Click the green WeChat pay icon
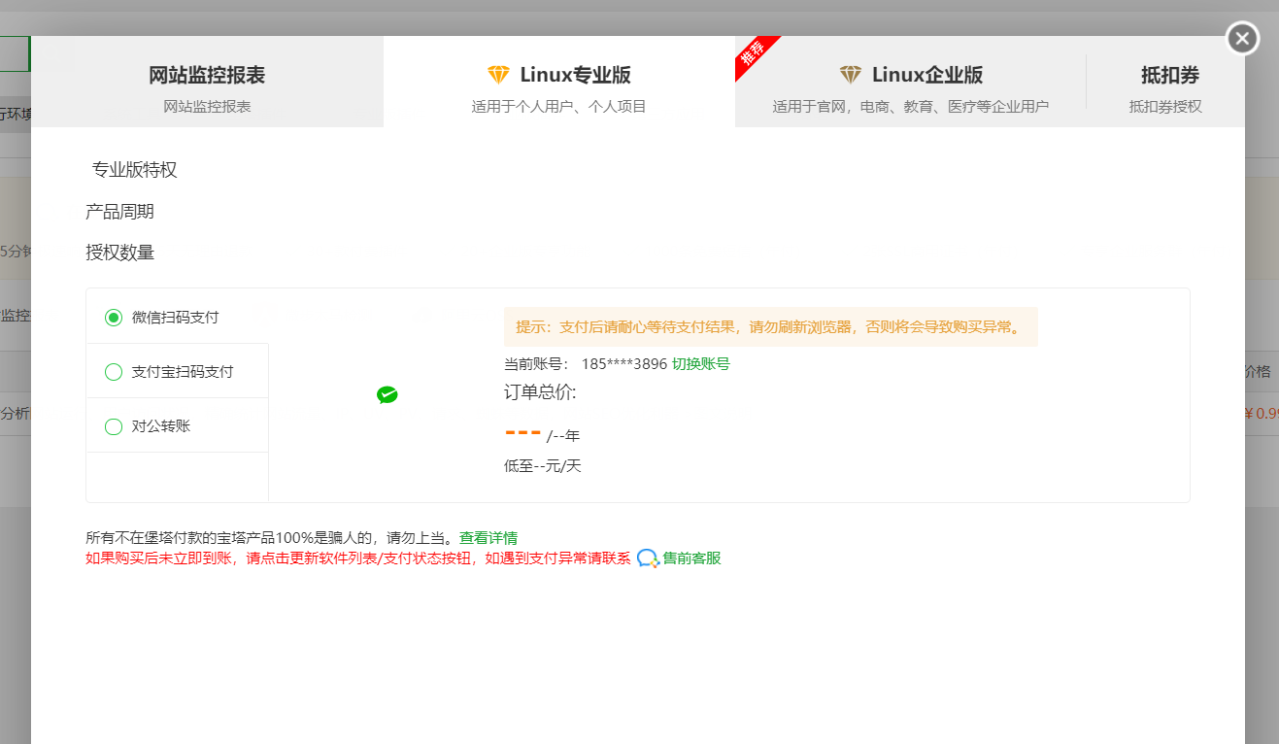1279x744 pixels. click(x=387, y=394)
